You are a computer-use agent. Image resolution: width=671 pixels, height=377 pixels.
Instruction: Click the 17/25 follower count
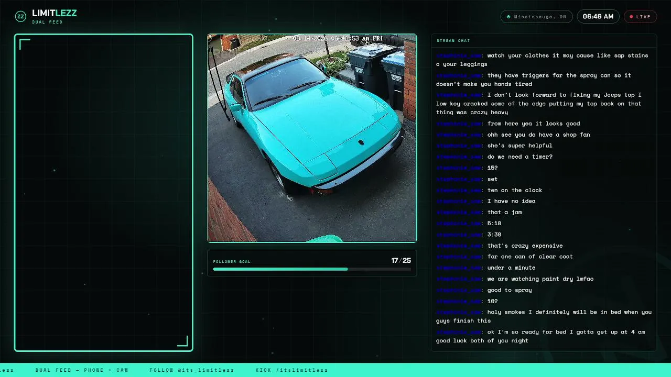(401, 260)
